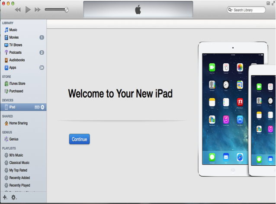This screenshot has width=276, height=204.
Task: Click the Continue button
Action: pos(79,139)
